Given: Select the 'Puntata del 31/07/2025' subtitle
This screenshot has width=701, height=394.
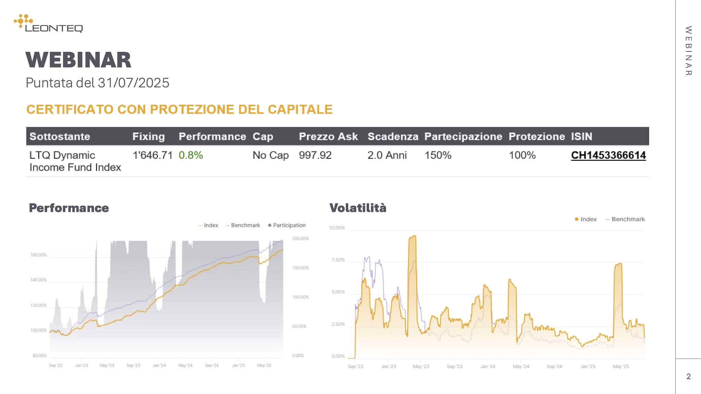Looking at the screenshot, I should click(x=98, y=83).
